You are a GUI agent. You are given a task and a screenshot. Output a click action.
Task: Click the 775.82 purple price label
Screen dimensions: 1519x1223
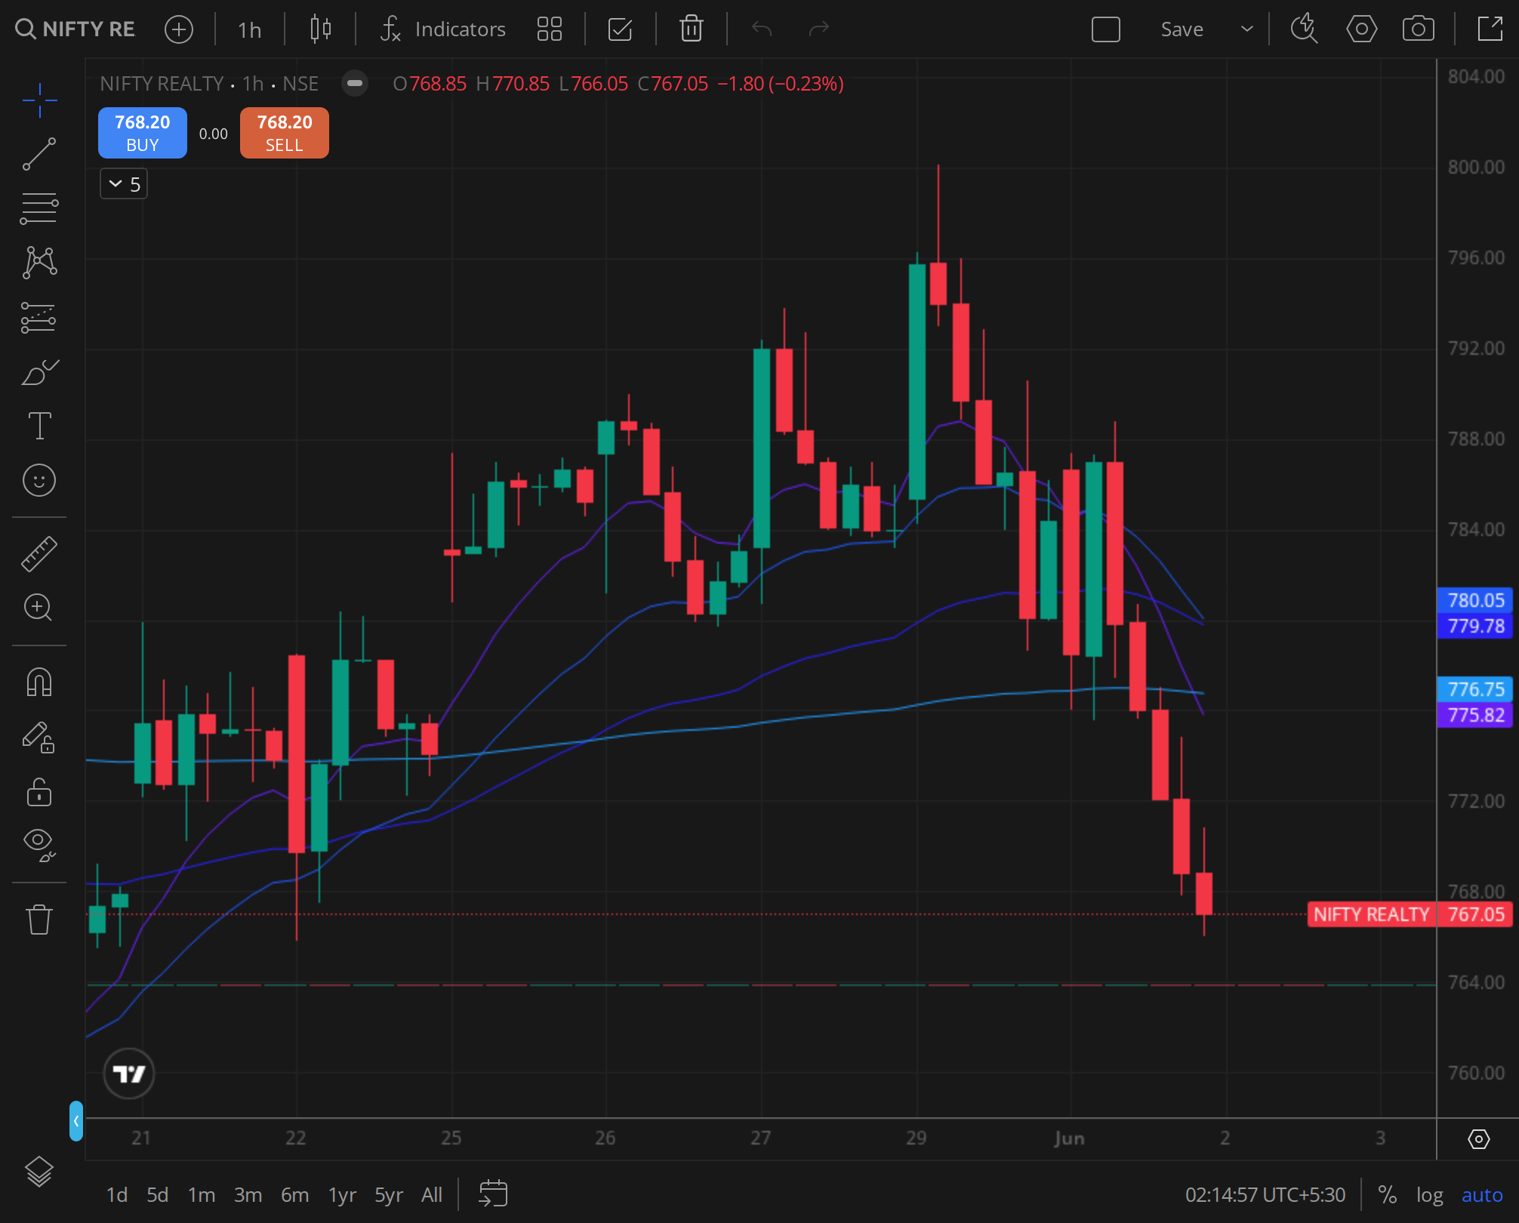pos(1475,715)
